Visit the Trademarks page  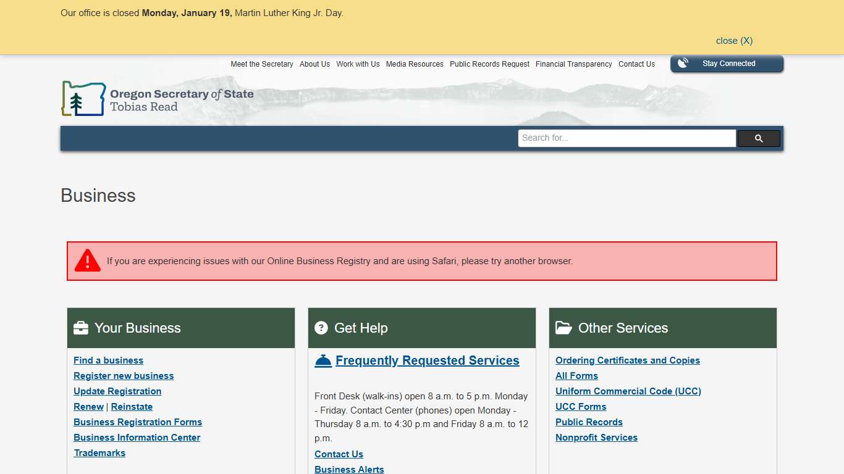(x=99, y=453)
